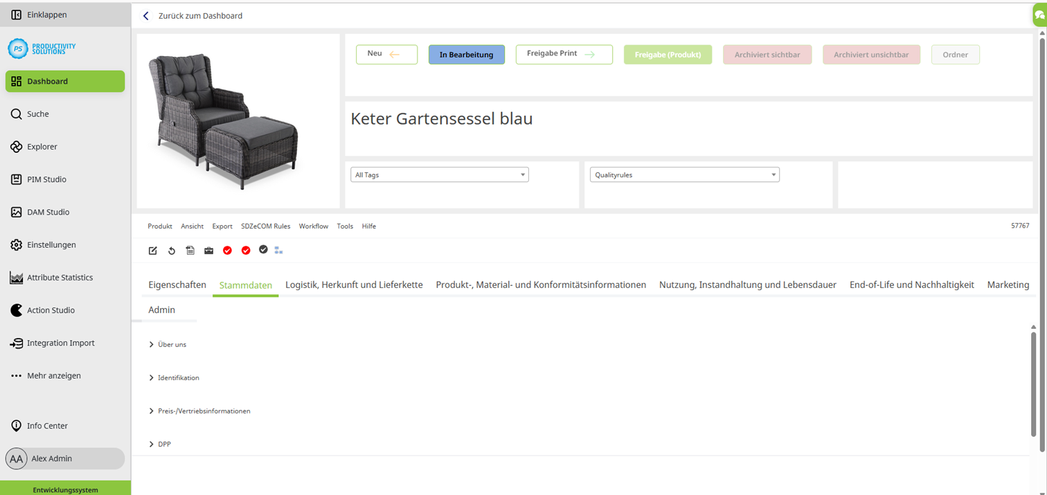Viewport: 1047px width, 495px height.
Task: Click the Archiviert sichtbar button
Action: (767, 55)
